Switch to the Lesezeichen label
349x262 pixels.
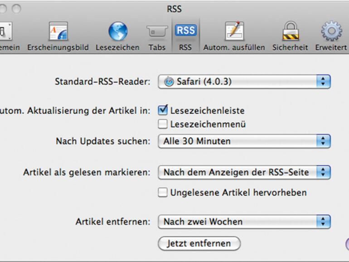point(117,48)
